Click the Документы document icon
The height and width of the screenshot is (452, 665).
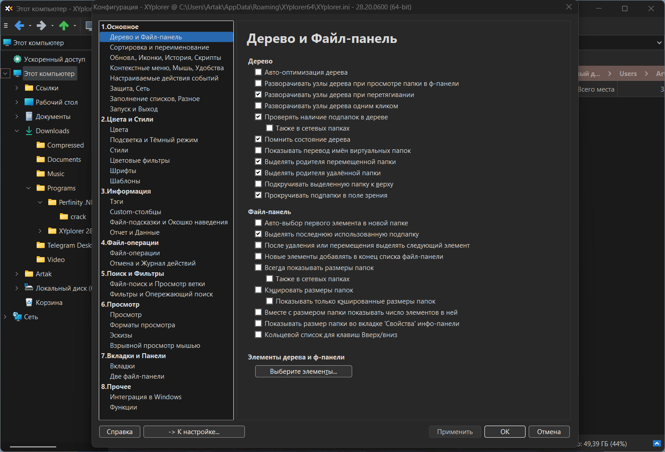tap(29, 116)
